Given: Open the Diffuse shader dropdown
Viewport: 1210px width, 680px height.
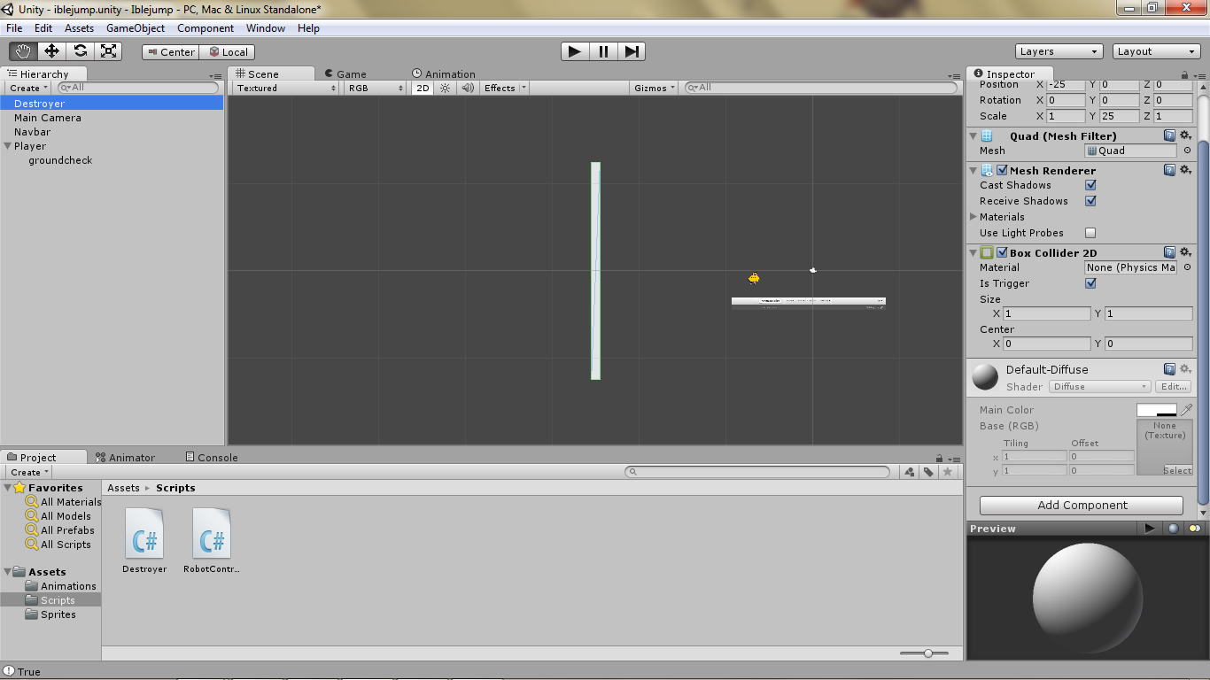Looking at the screenshot, I should (1100, 387).
